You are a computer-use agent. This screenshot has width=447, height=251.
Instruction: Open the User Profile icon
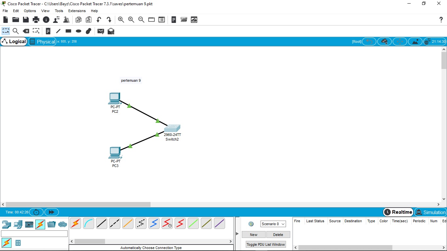click(56, 20)
